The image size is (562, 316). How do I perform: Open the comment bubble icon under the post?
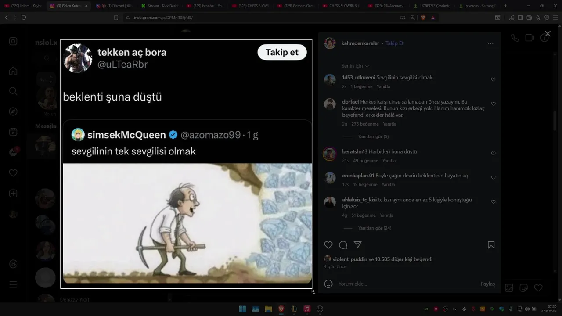coord(343,245)
